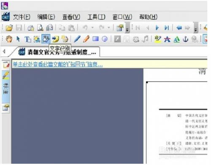Select the arrow pointer tool

tap(18, 39)
